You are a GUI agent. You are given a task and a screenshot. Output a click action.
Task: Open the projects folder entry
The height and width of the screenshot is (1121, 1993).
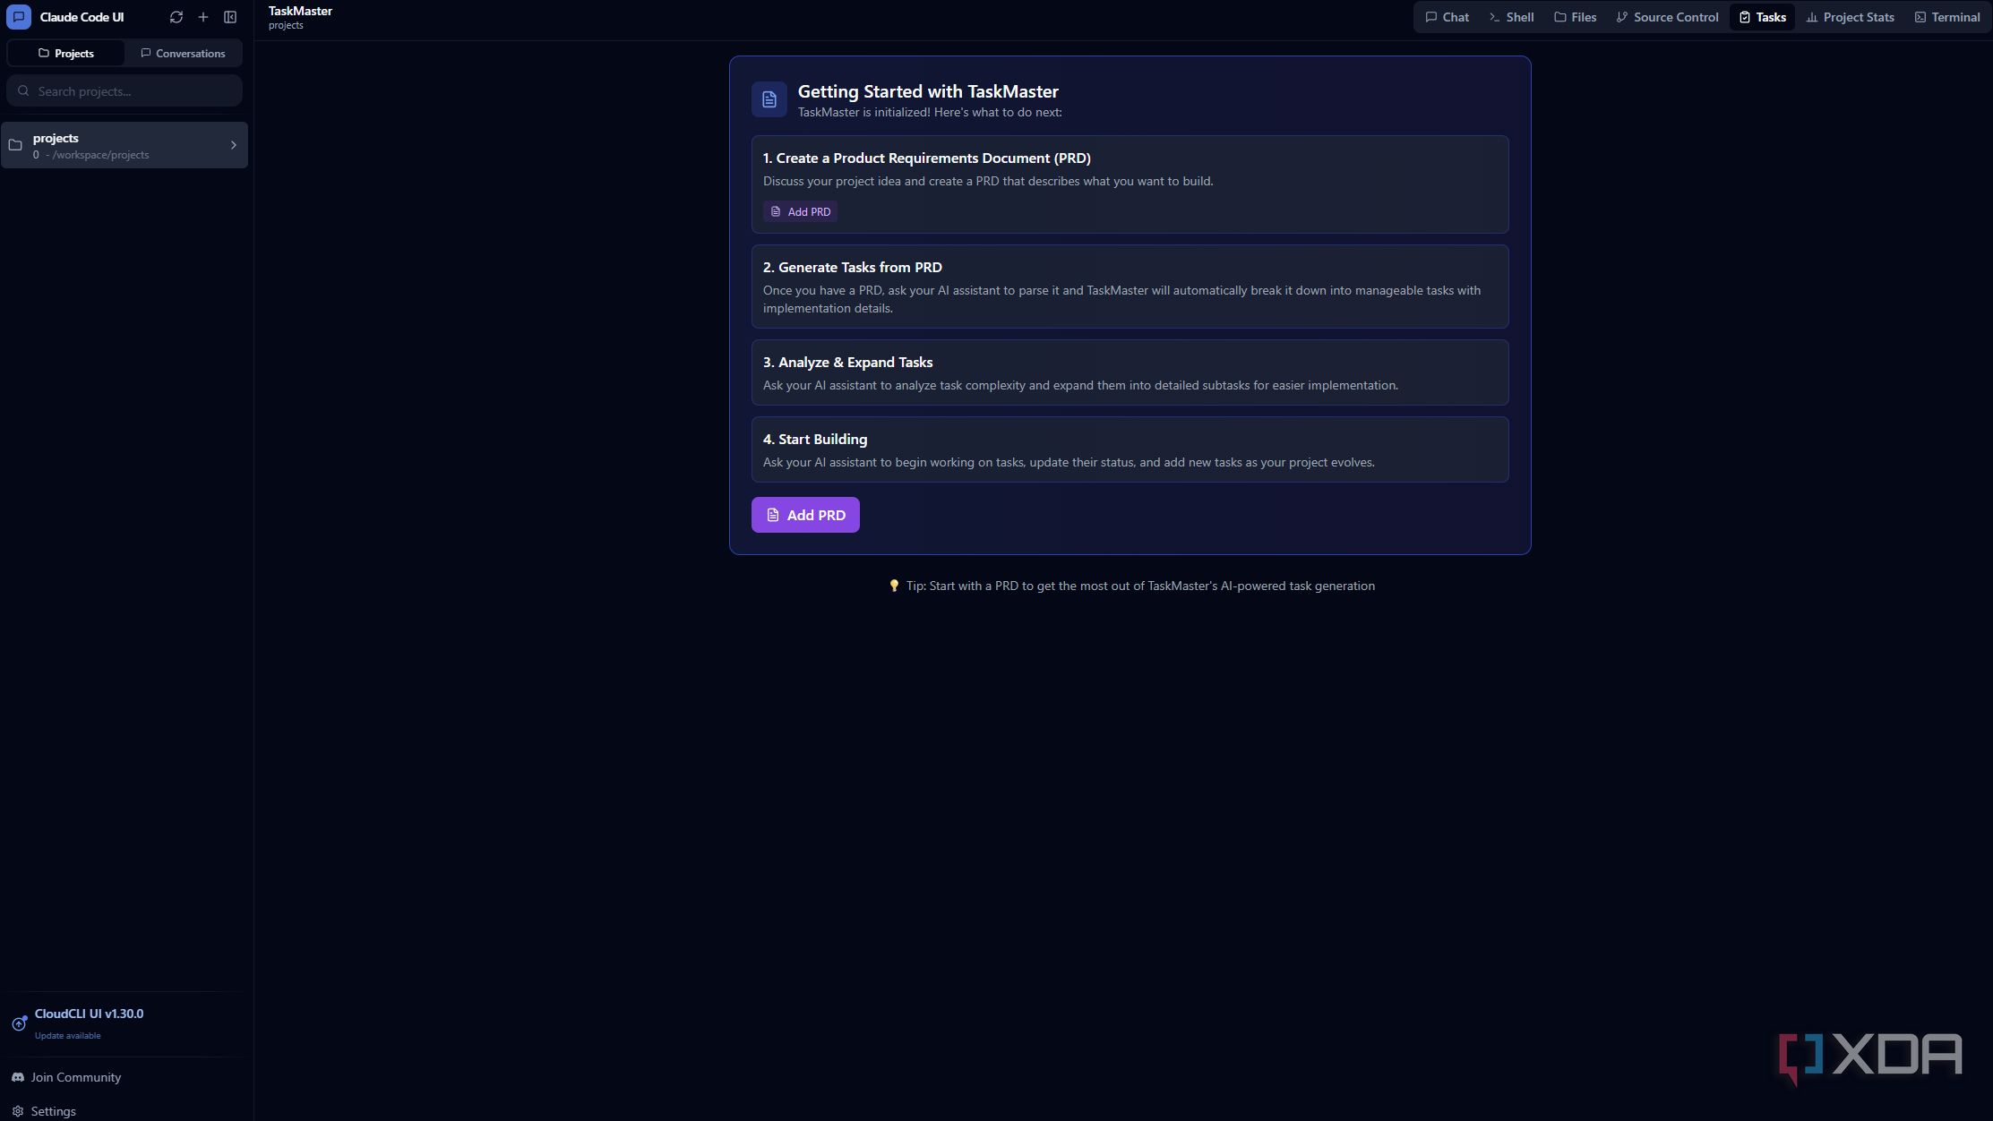pos(125,145)
